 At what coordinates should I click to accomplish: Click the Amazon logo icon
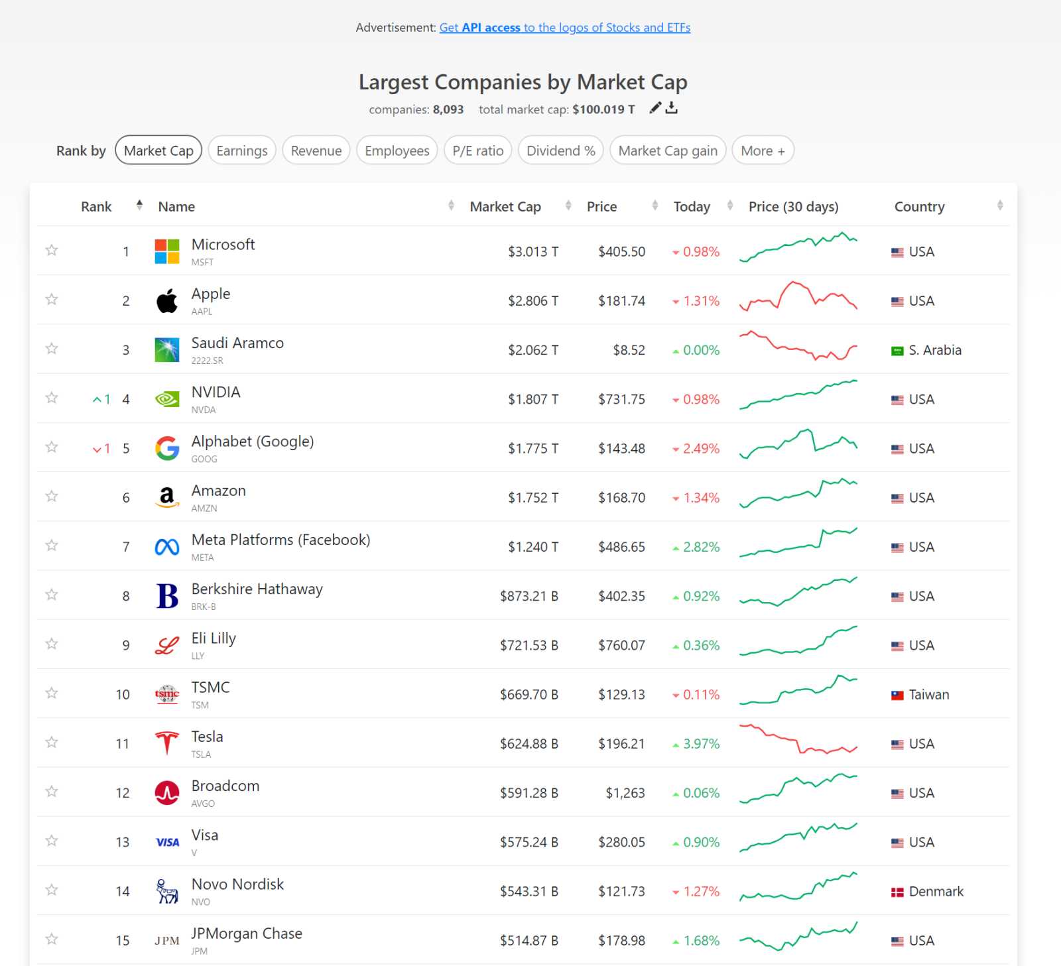(167, 497)
